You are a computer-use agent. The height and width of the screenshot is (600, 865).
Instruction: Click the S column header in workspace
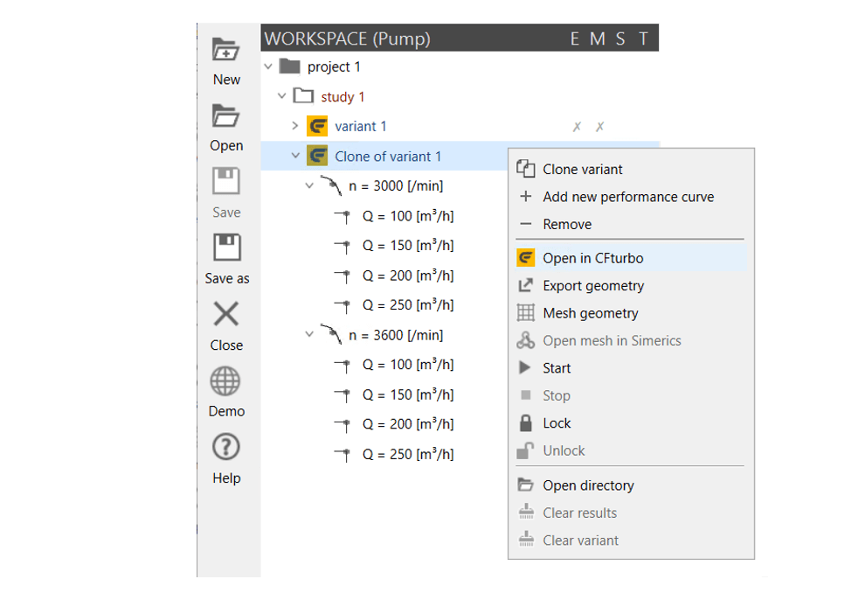[x=620, y=38]
